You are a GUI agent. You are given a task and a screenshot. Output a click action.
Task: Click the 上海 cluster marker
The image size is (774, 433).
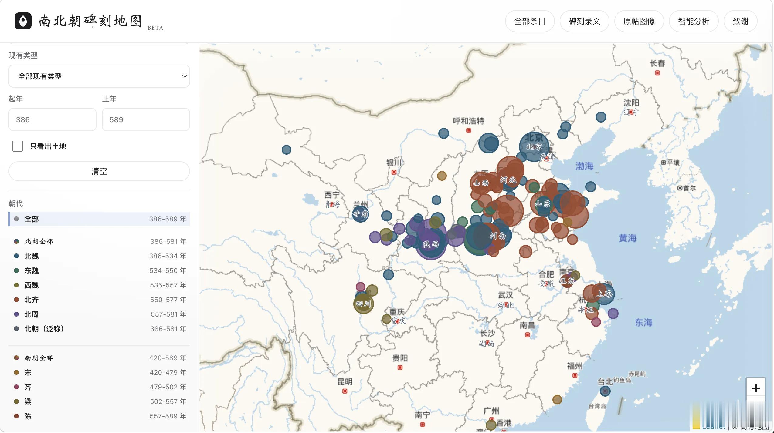(x=604, y=294)
